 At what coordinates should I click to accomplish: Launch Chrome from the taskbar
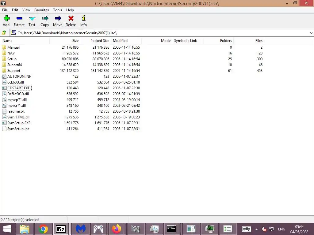click(43, 229)
